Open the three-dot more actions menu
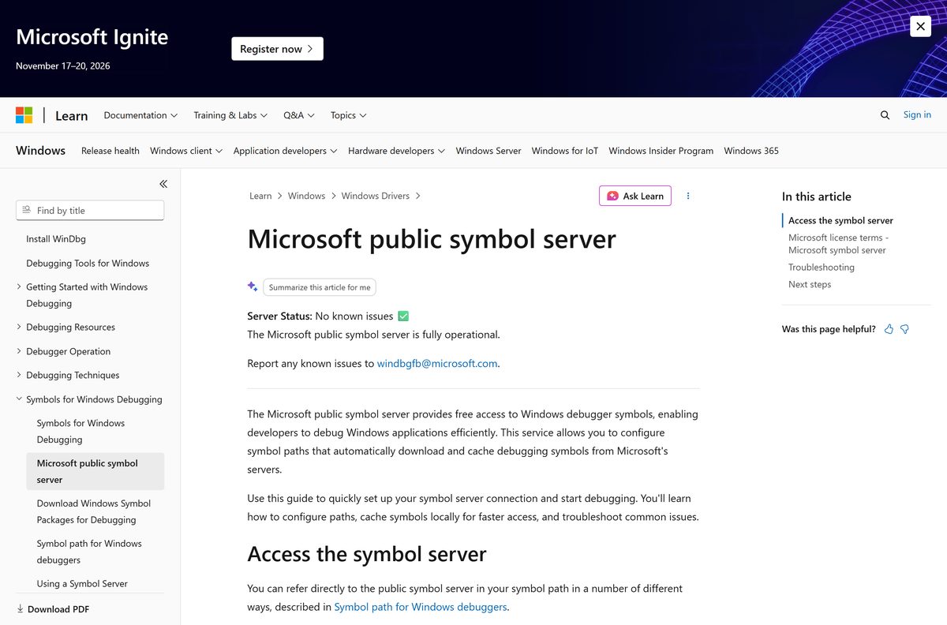This screenshot has height=625, width=947. click(688, 196)
